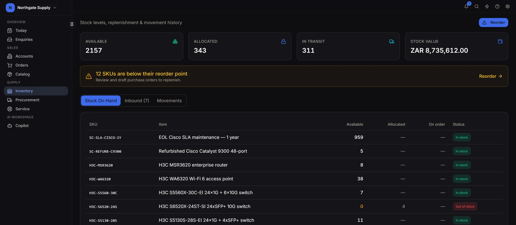Image resolution: width=516 pixels, height=225 pixels.
Task: Click H3C S5560X-30C-EI switch item name
Action: tap(206, 193)
